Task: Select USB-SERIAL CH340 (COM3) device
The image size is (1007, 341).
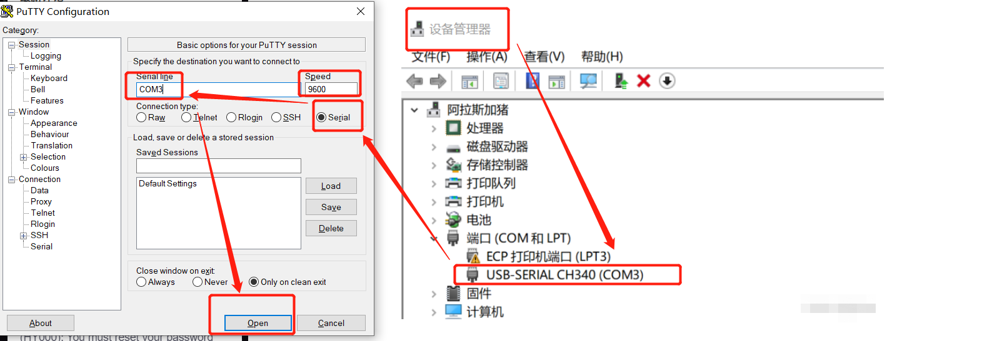Action: pyautogui.click(x=565, y=275)
